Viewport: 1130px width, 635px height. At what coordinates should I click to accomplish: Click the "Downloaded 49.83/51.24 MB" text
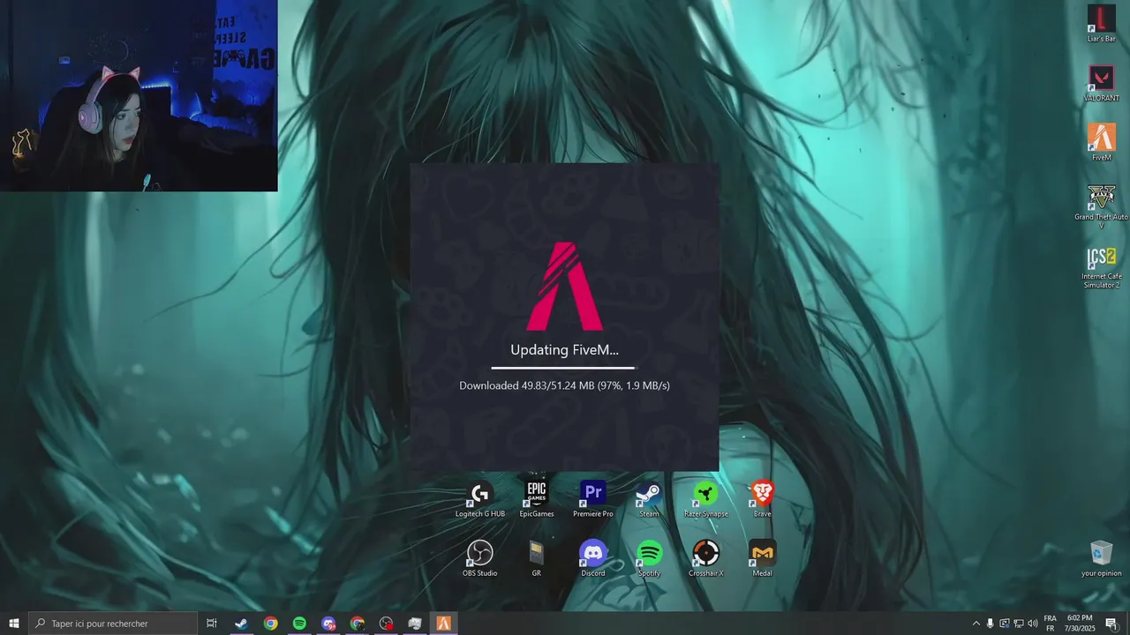pos(526,385)
